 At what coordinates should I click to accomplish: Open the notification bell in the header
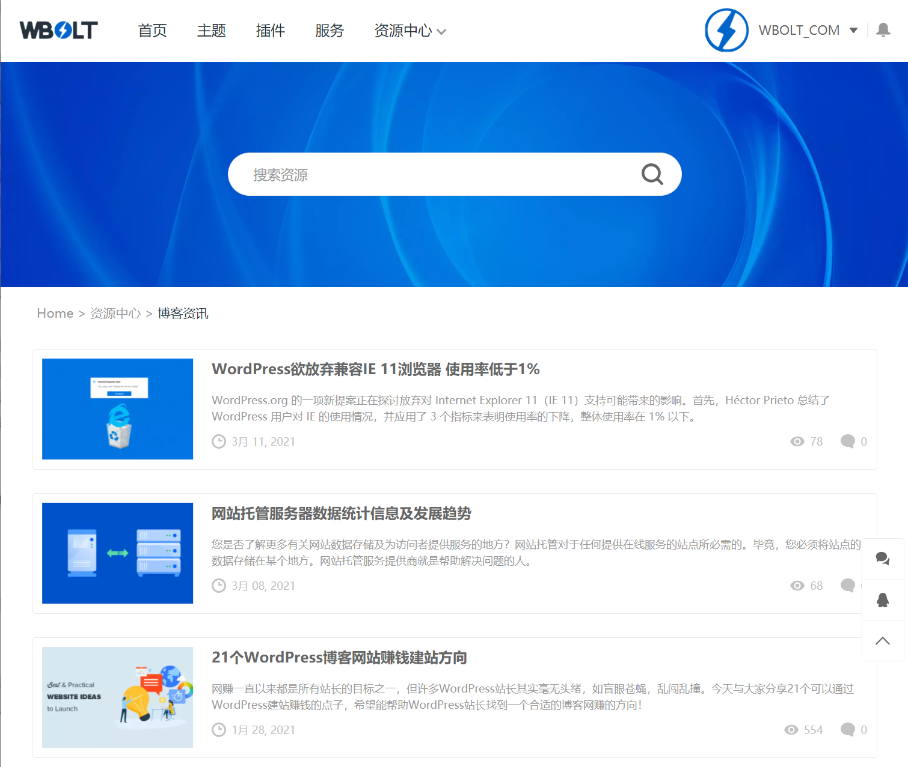883,30
